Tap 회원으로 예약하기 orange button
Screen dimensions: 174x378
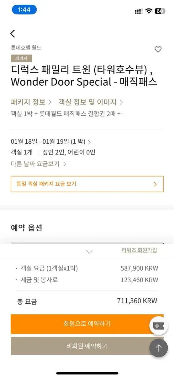tap(87, 324)
